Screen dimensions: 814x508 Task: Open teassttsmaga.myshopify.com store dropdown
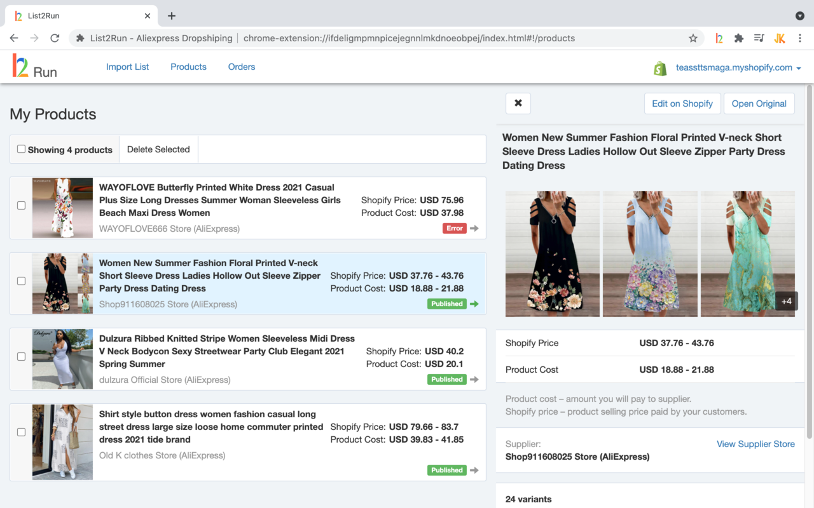[738, 67]
